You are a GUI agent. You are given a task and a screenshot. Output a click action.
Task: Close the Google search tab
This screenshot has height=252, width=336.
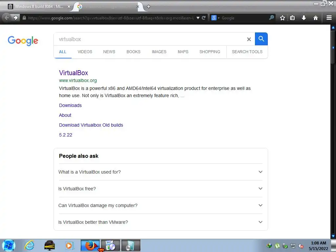[x=138, y=7]
